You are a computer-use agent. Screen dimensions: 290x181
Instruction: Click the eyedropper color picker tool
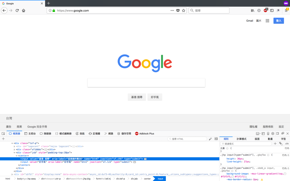pyautogui.click(x=210, y=139)
